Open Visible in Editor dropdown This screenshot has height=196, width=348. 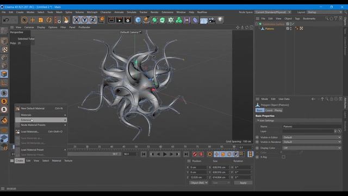pyautogui.click(x=312, y=137)
